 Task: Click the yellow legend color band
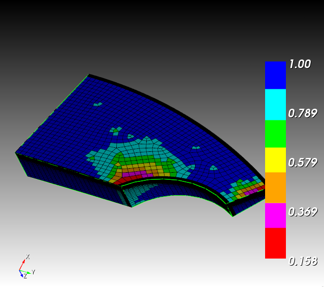[275, 160]
